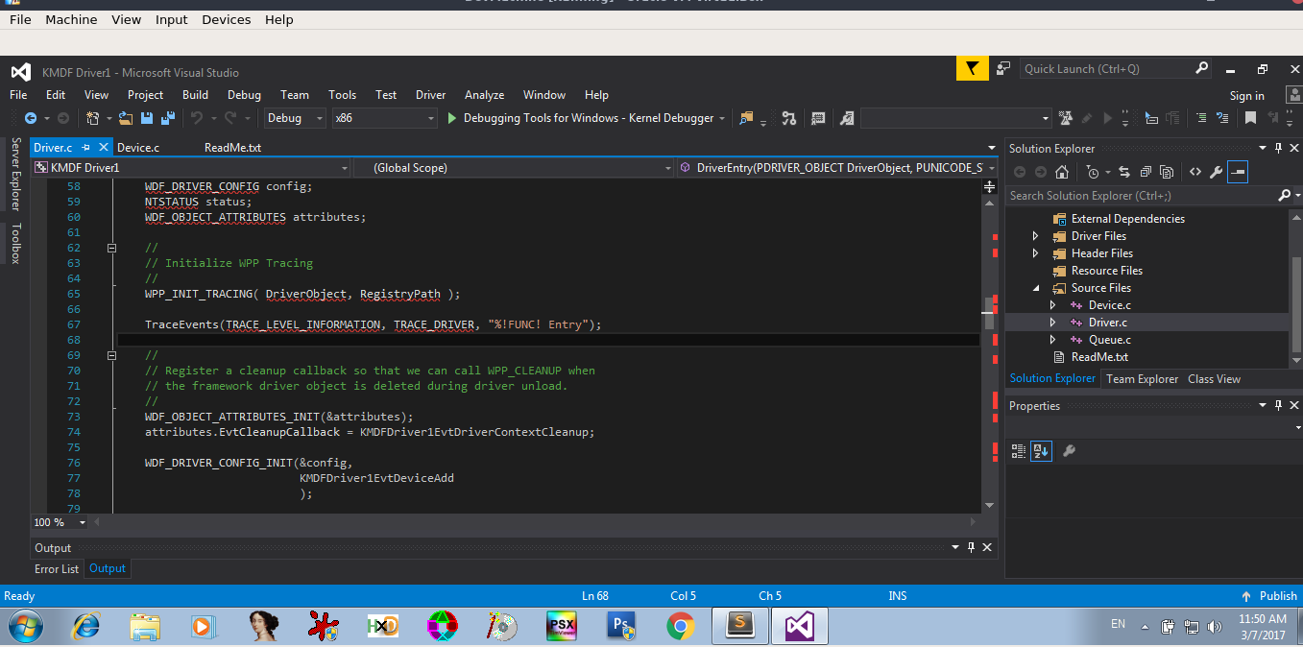This screenshot has width=1303, height=647.
Task: Toggle auto-hide pin on Solution Explorer
Action: coord(1278,148)
